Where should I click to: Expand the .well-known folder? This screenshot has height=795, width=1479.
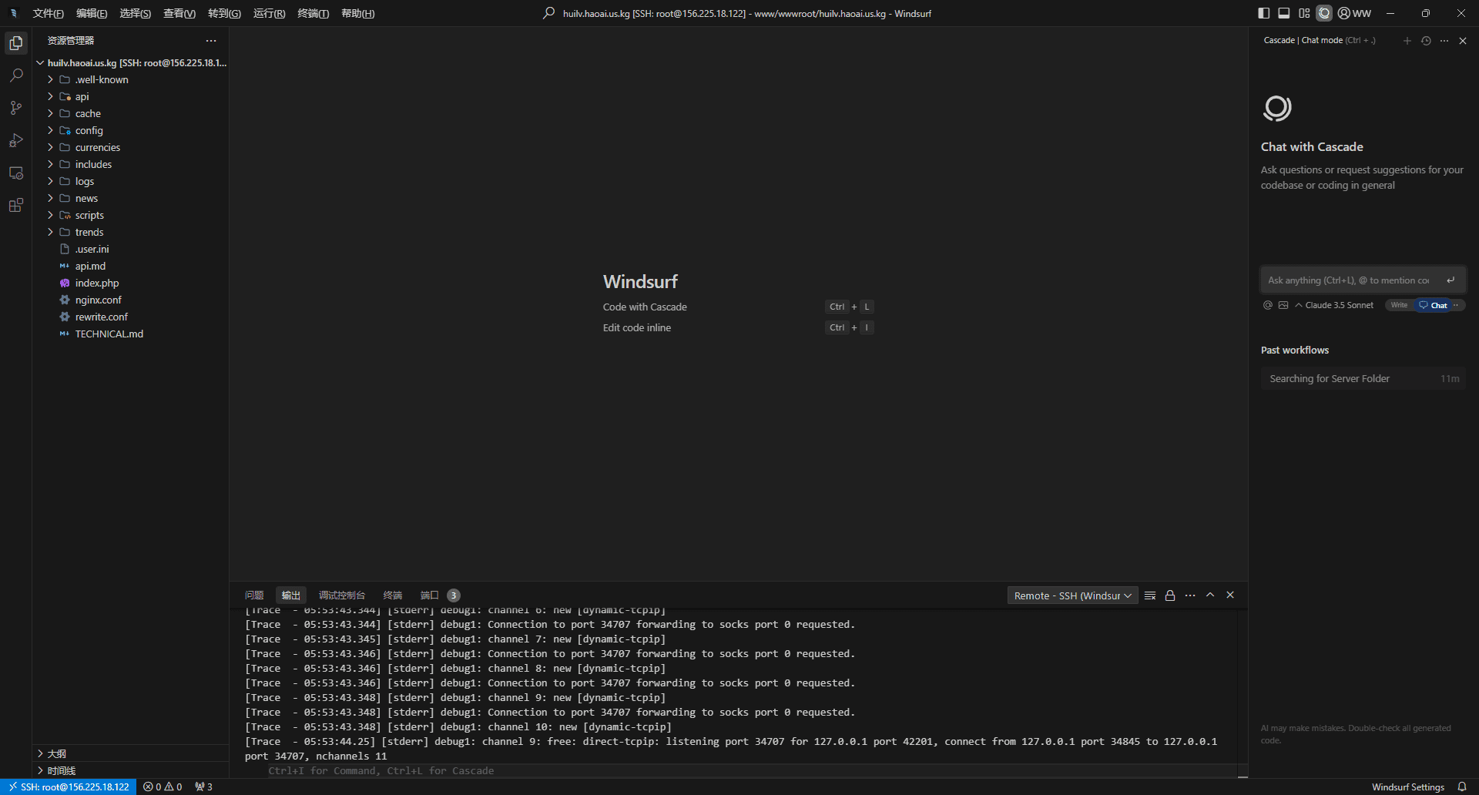pyautogui.click(x=131, y=79)
